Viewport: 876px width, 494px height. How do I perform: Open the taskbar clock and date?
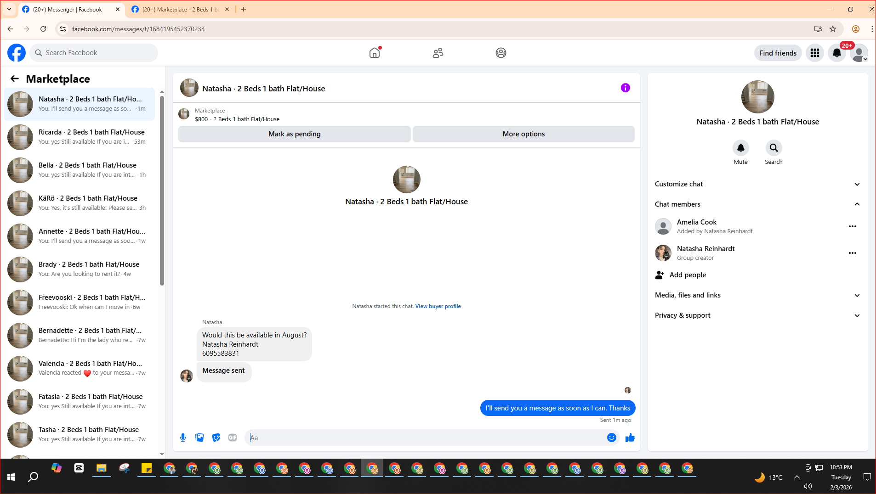pyautogui.click(x=841, y=477)
